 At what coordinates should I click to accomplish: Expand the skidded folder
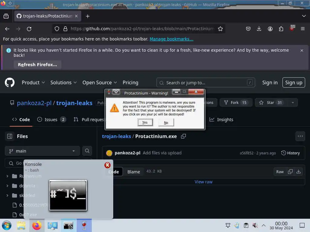click(7, 195)
